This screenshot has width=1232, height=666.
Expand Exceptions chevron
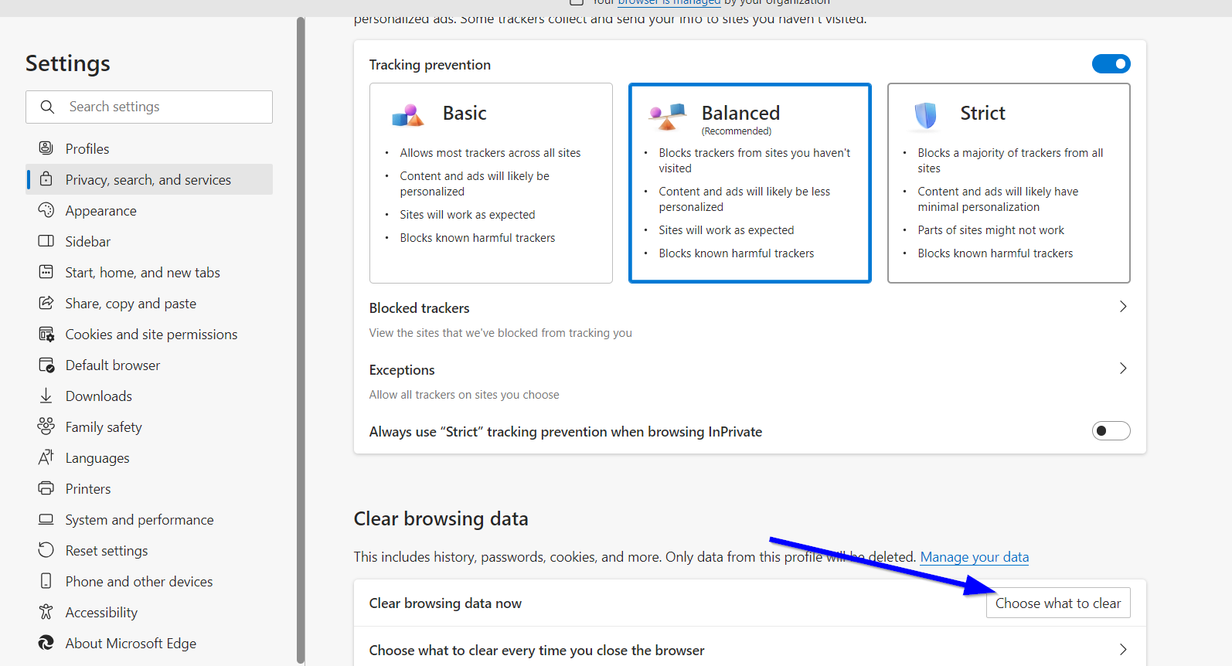click(x=1123, y=369)
